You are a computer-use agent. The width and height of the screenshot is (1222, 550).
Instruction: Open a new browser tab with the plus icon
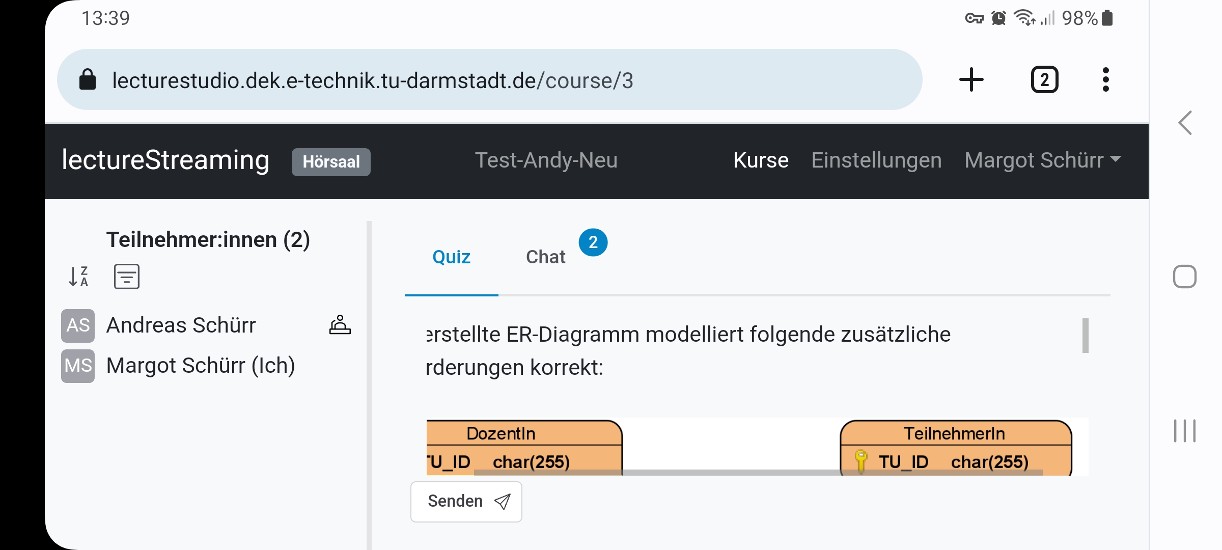pyautogui.click(x=970, y=79)
